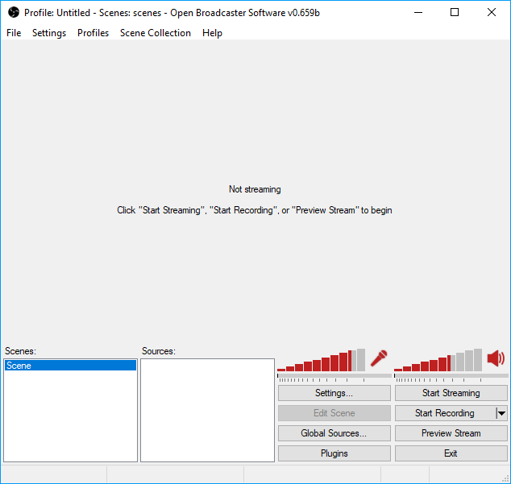Image resolution: width=511 pixels, height=484 pixels.
Task: Maximize the OBS window
Action: 455,12
